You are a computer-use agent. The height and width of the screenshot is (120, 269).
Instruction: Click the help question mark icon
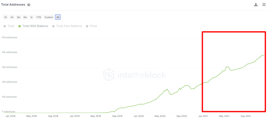point(29,5)
